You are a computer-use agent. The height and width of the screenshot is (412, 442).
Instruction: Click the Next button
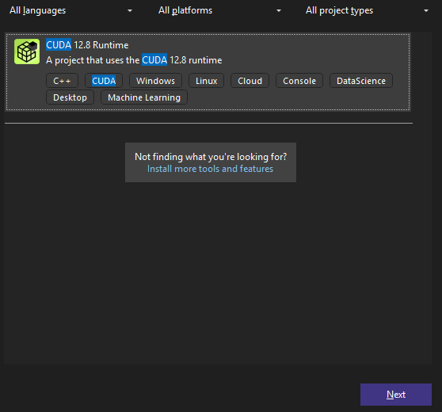point(396,395)
